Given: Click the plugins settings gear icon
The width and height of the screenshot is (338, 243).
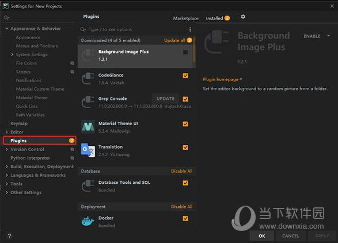Looking at the screenshot, I should pyautogui.click(x=243, y=17).
